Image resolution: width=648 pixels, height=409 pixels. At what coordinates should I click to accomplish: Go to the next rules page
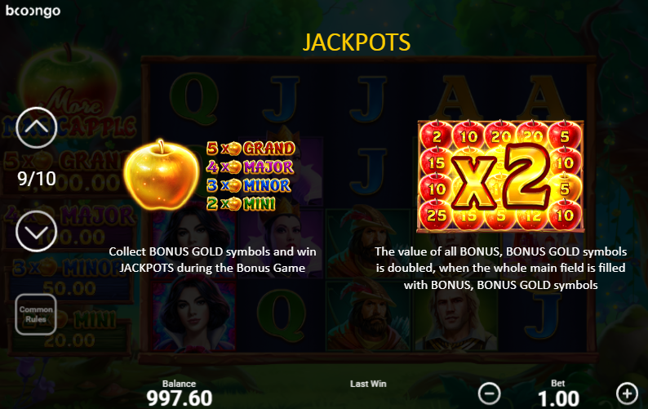click(x=37, y=231)
